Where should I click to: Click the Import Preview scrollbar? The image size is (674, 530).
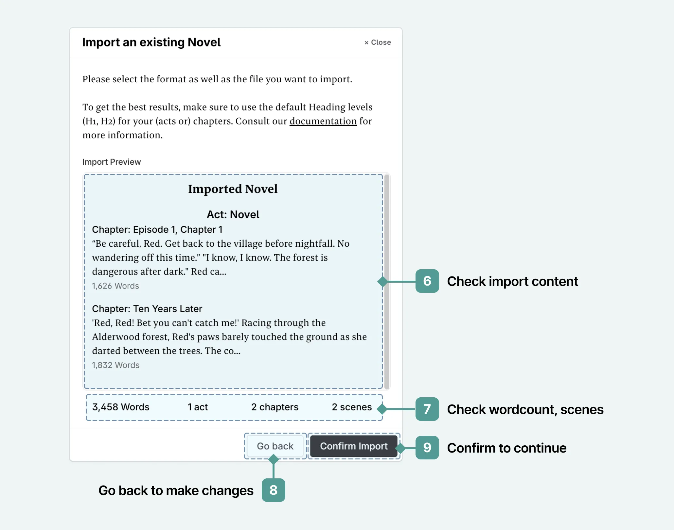387,281
